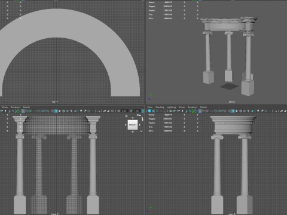287x215 pixels.
Task: Toggle Isolate Select in front view toolbar
Action: point(99,111)
